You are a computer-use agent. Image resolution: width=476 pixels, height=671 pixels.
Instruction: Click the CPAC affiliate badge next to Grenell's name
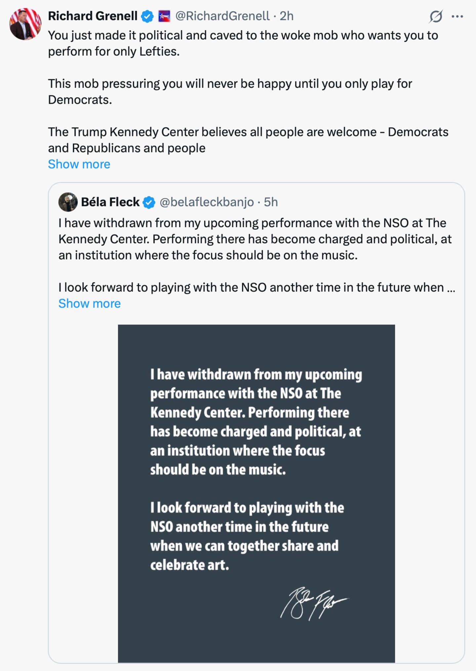163,16
